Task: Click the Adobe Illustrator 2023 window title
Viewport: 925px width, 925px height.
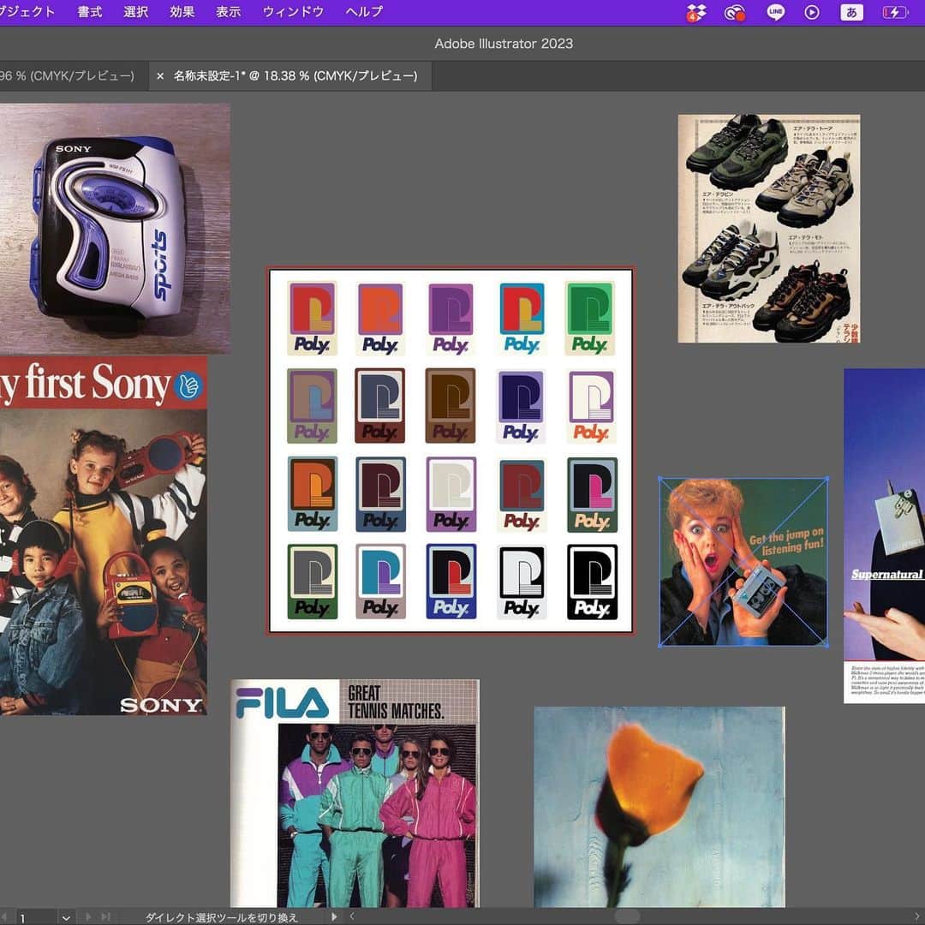Action: tap(504, 43)
